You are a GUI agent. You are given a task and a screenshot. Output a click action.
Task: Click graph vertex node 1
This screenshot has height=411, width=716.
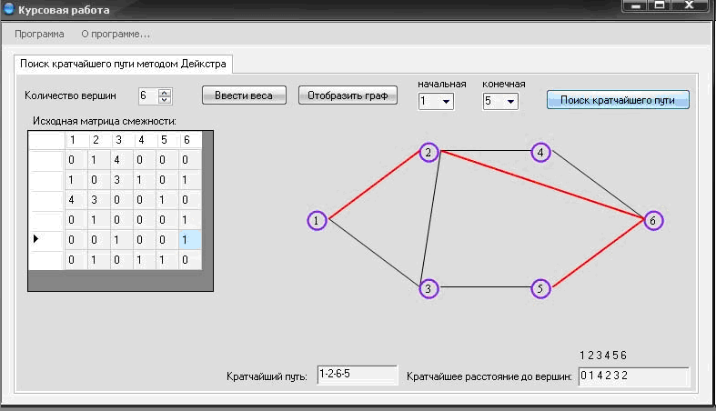(x=316, y=221)
